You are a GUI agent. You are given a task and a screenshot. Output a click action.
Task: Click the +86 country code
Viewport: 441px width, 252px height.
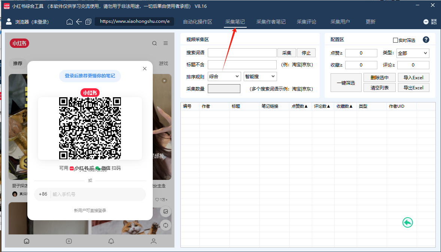pos(43,194)
